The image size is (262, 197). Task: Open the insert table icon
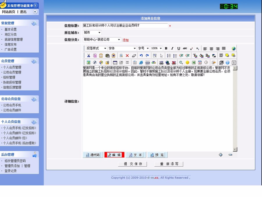click(116, 62)
